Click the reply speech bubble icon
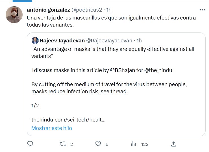Viewport: 209px width, 152px height. point(30,144)
